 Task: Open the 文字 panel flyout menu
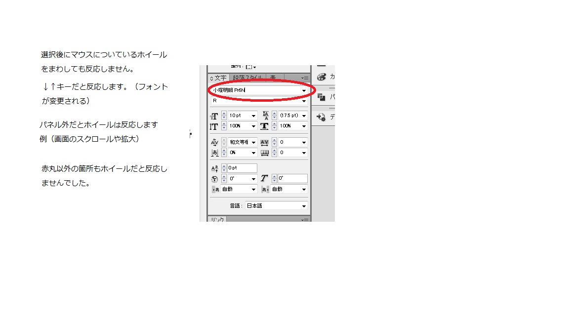[x=305, y=78]
